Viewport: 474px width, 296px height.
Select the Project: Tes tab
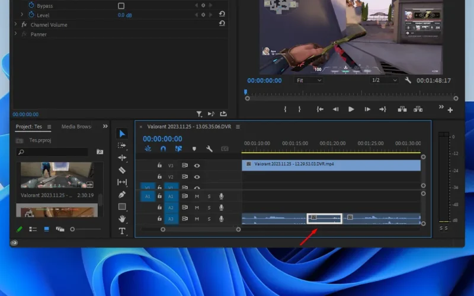(x=28, y=127)
